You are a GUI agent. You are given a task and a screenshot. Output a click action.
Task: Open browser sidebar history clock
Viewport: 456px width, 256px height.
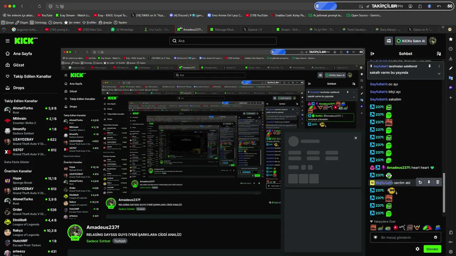click(451, 49)
